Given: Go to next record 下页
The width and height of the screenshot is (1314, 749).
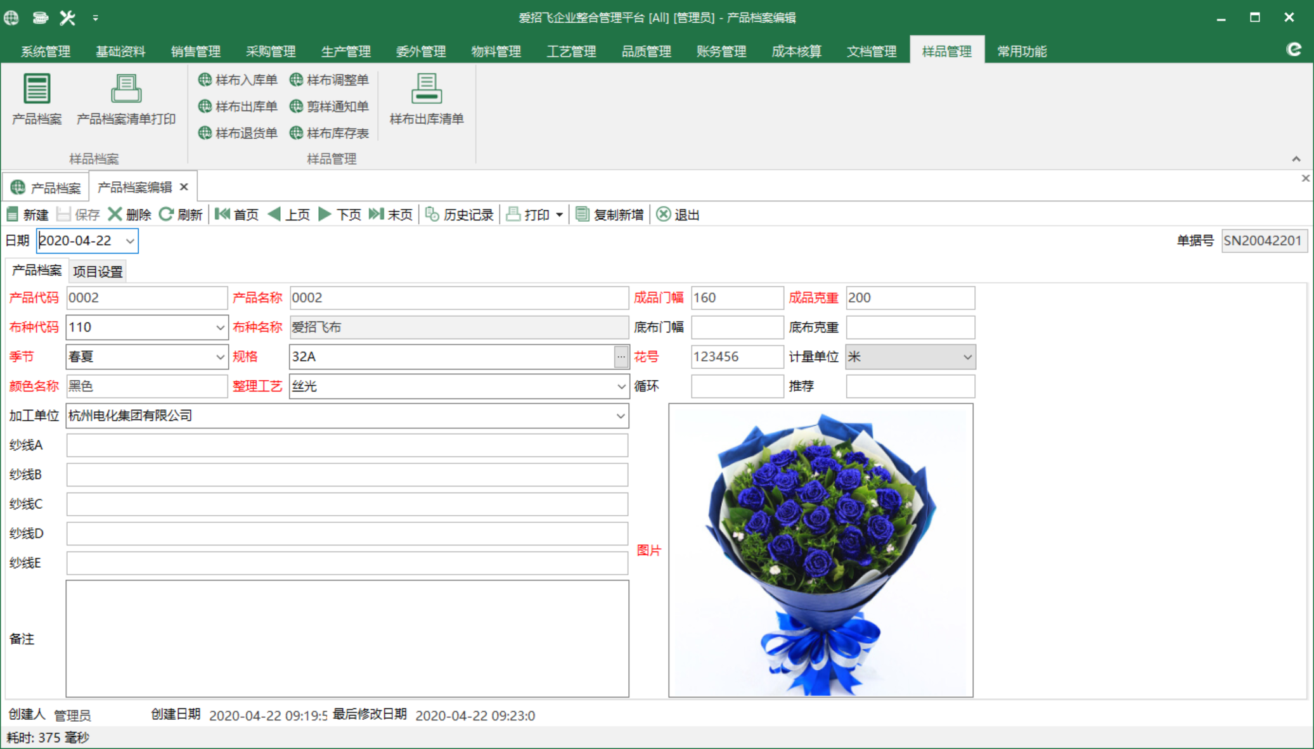Looking at the screenshot, I should point(340,215).
